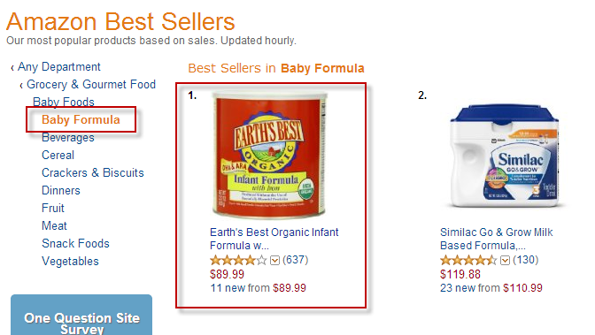Click star rating of Earth's Best formula
595x335 pixels.
(238, 260)
